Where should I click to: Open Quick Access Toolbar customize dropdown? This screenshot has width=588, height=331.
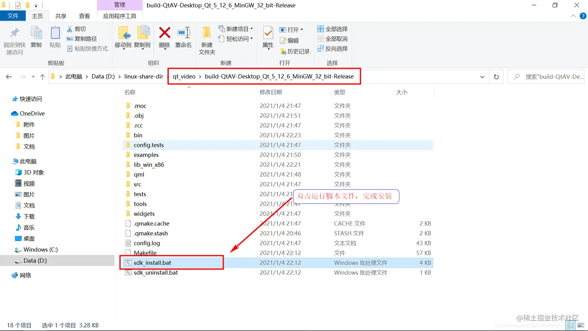pyautogui.click(x=36, y=5)
